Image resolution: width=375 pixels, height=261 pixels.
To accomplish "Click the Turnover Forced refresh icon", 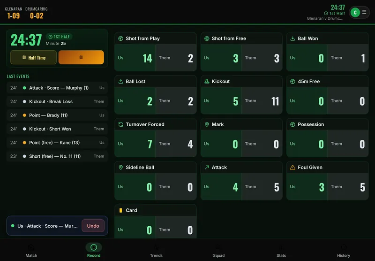I will (x=121, y=124).
